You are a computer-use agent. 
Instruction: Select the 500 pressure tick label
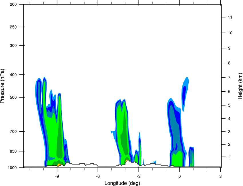(13, 97)
